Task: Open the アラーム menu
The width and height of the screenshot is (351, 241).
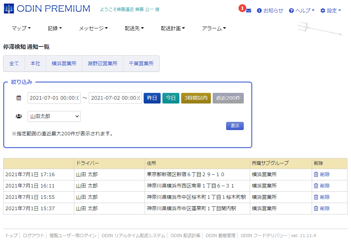Action: coord(214,28)
